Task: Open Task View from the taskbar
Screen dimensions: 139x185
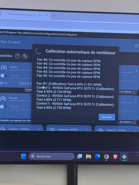Action: 80,157
